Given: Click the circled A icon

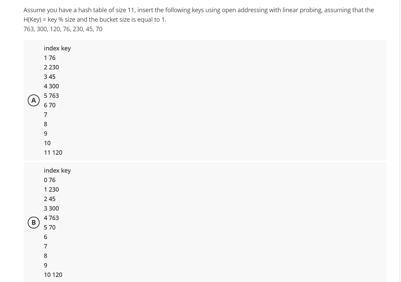Looking at the screenshot, I should (34, 100).
